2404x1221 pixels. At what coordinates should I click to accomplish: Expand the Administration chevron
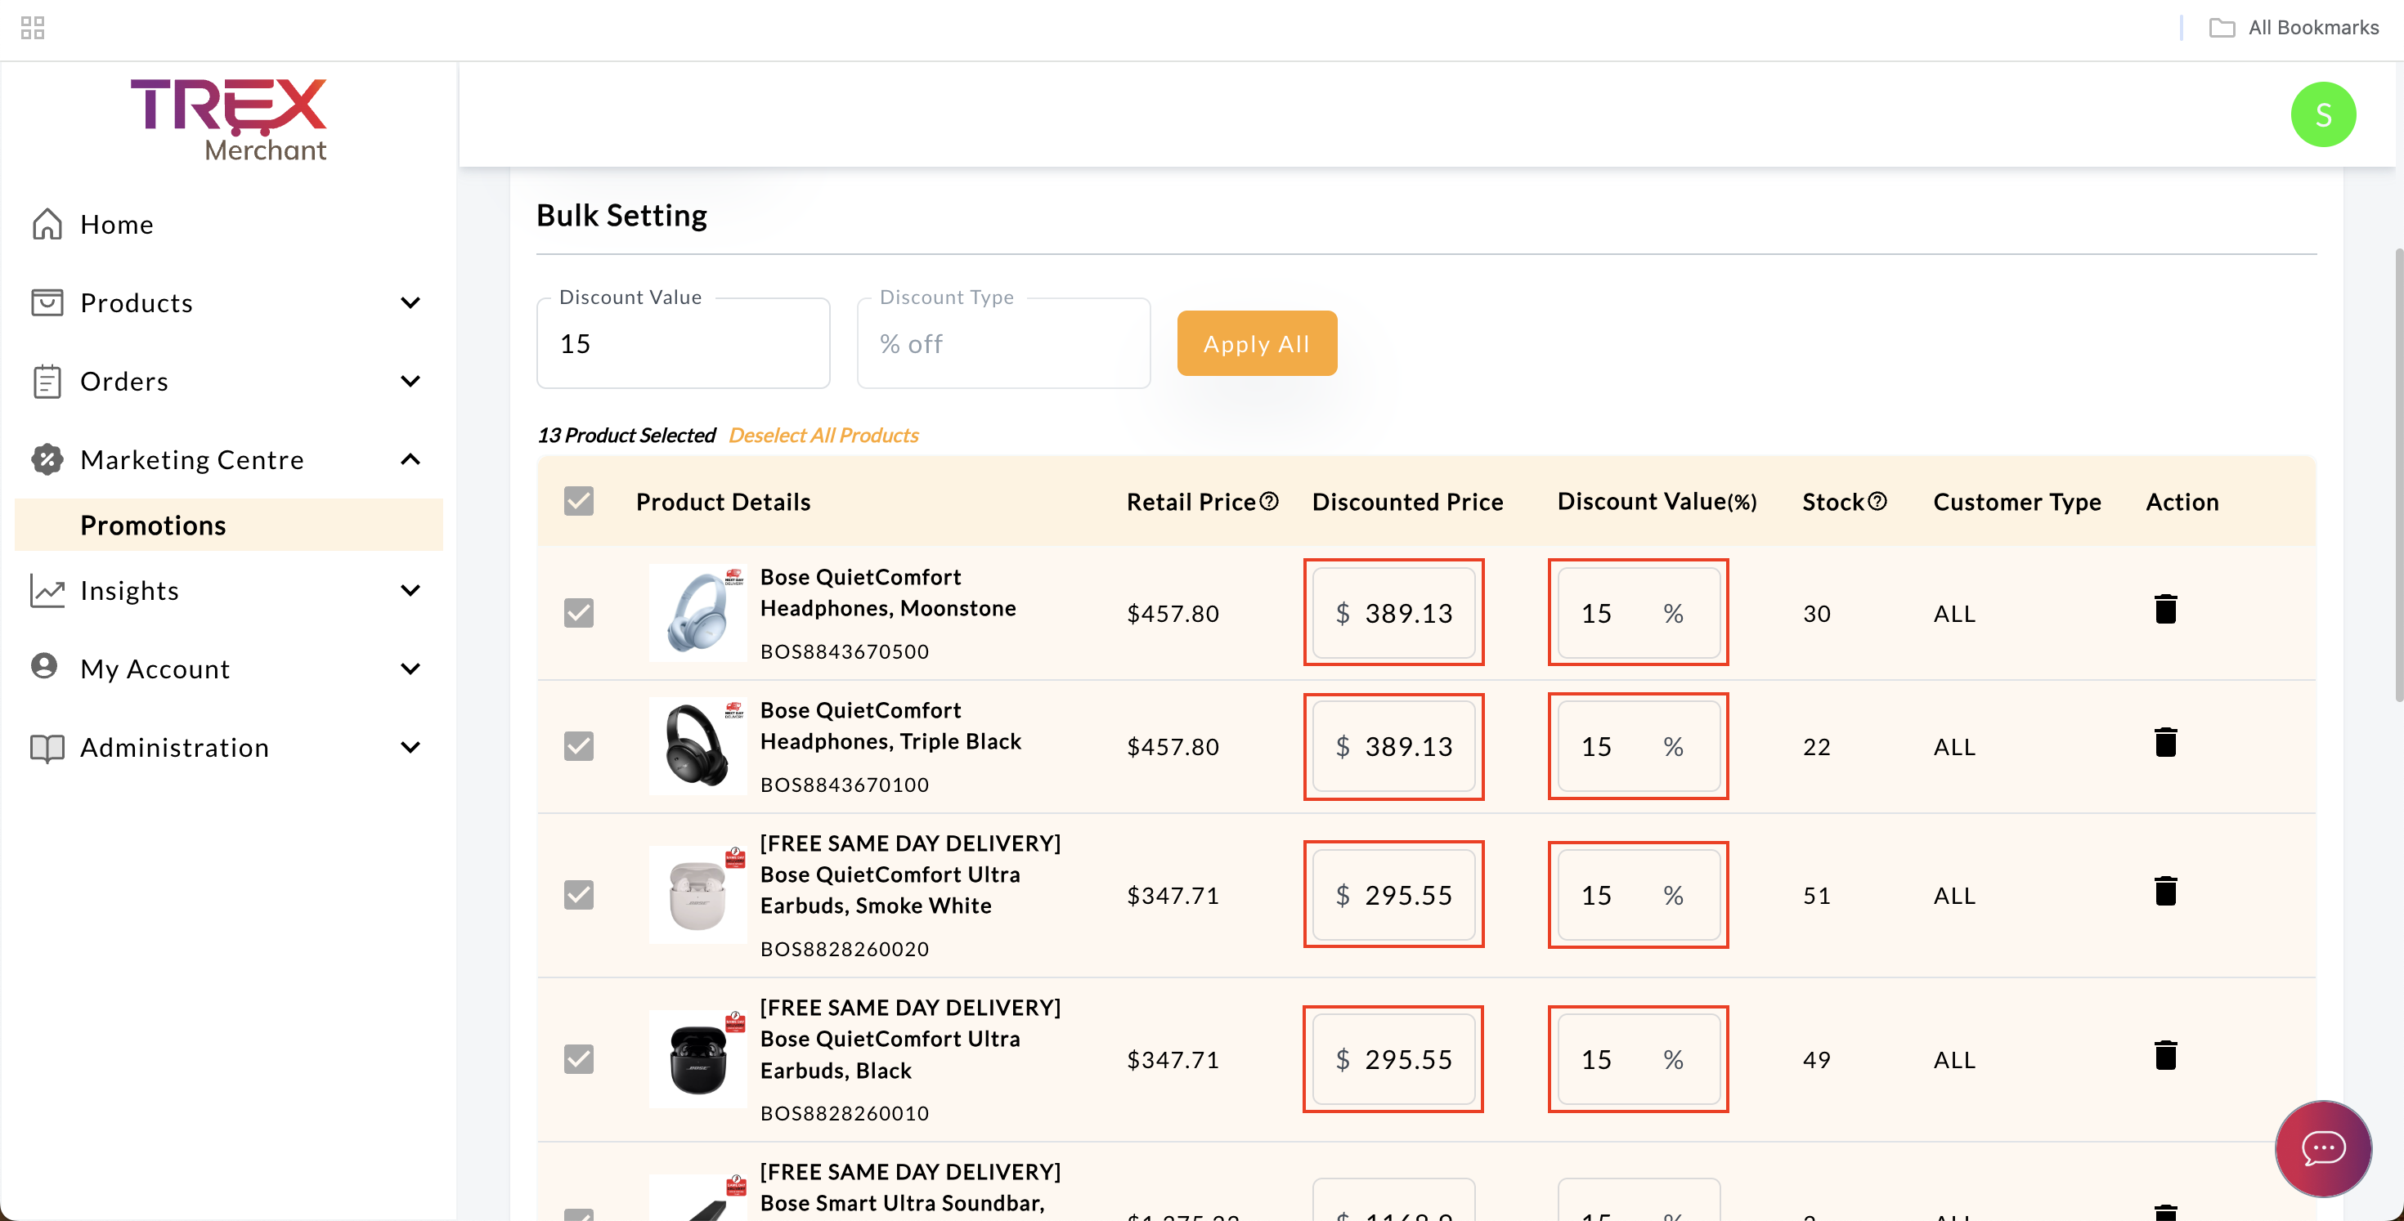pos(410,746)
